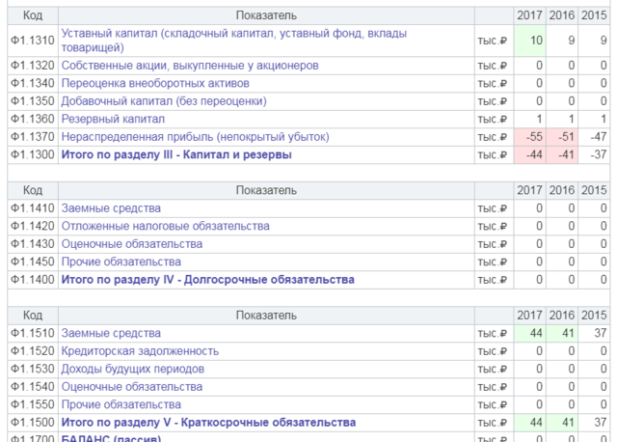
Task: Select code cell Ф1.1520
Action: pos(33,351)
